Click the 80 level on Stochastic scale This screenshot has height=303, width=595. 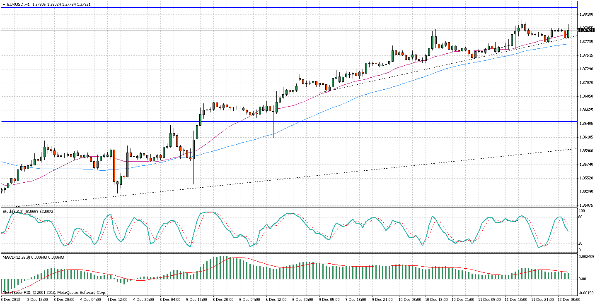click(581, 217)
